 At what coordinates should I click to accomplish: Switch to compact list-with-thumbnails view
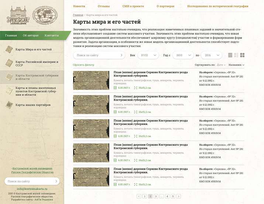(x=236, y=55)
